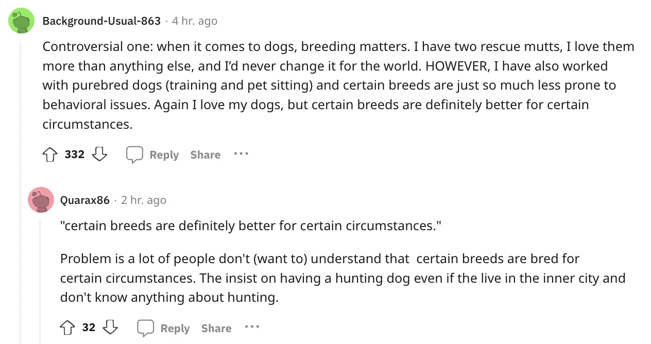Visit Quarax86 user profile link
This screenshot has width=651, height=344.
(85, 200)
